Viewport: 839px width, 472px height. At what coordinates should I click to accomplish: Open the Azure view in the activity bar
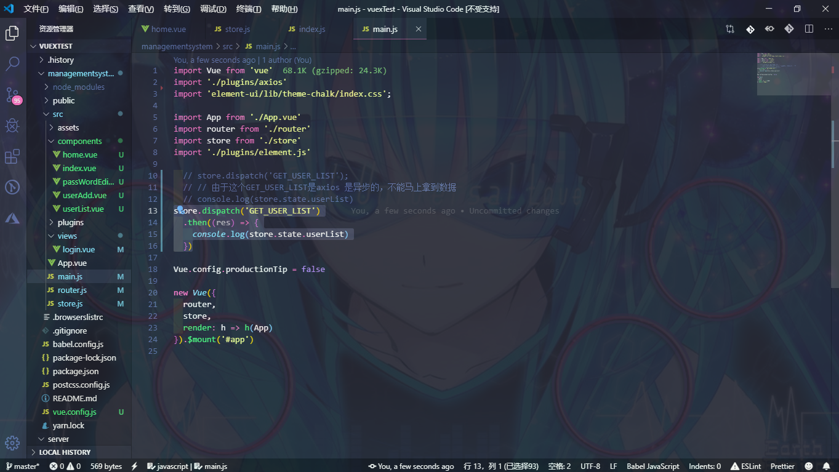[x=12, y=218]
